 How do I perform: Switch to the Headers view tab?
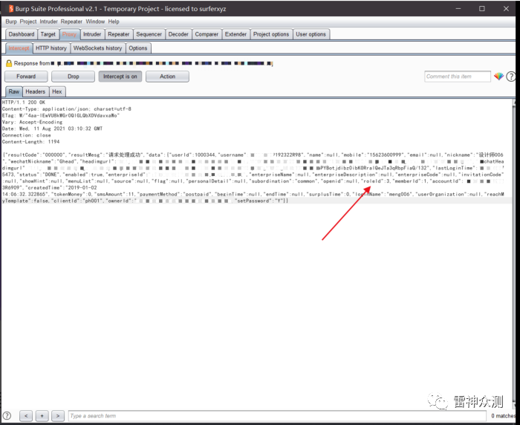pos(35,91)
